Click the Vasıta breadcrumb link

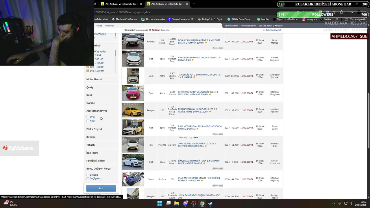(99, 26)
